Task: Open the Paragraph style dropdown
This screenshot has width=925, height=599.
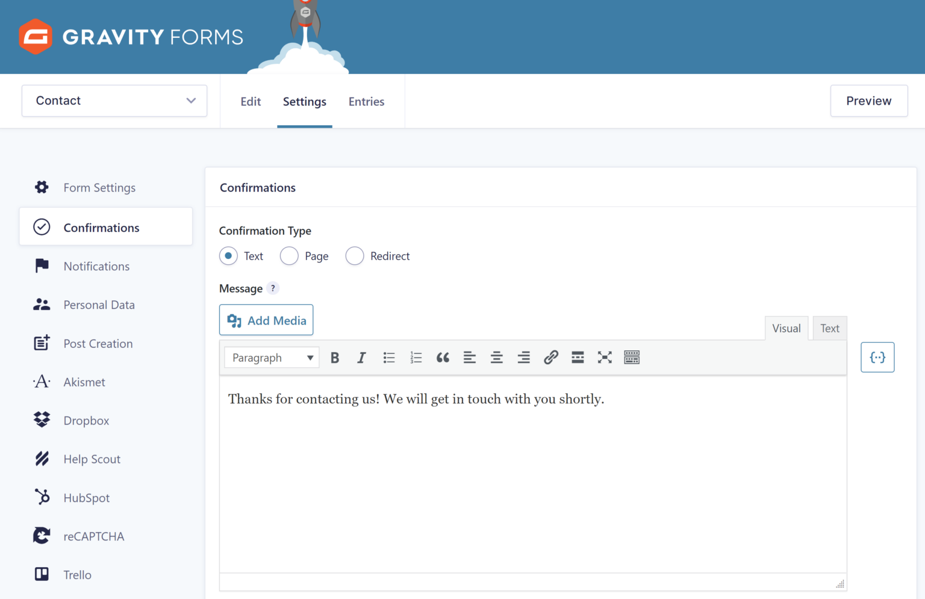Action: coord(271,357)
